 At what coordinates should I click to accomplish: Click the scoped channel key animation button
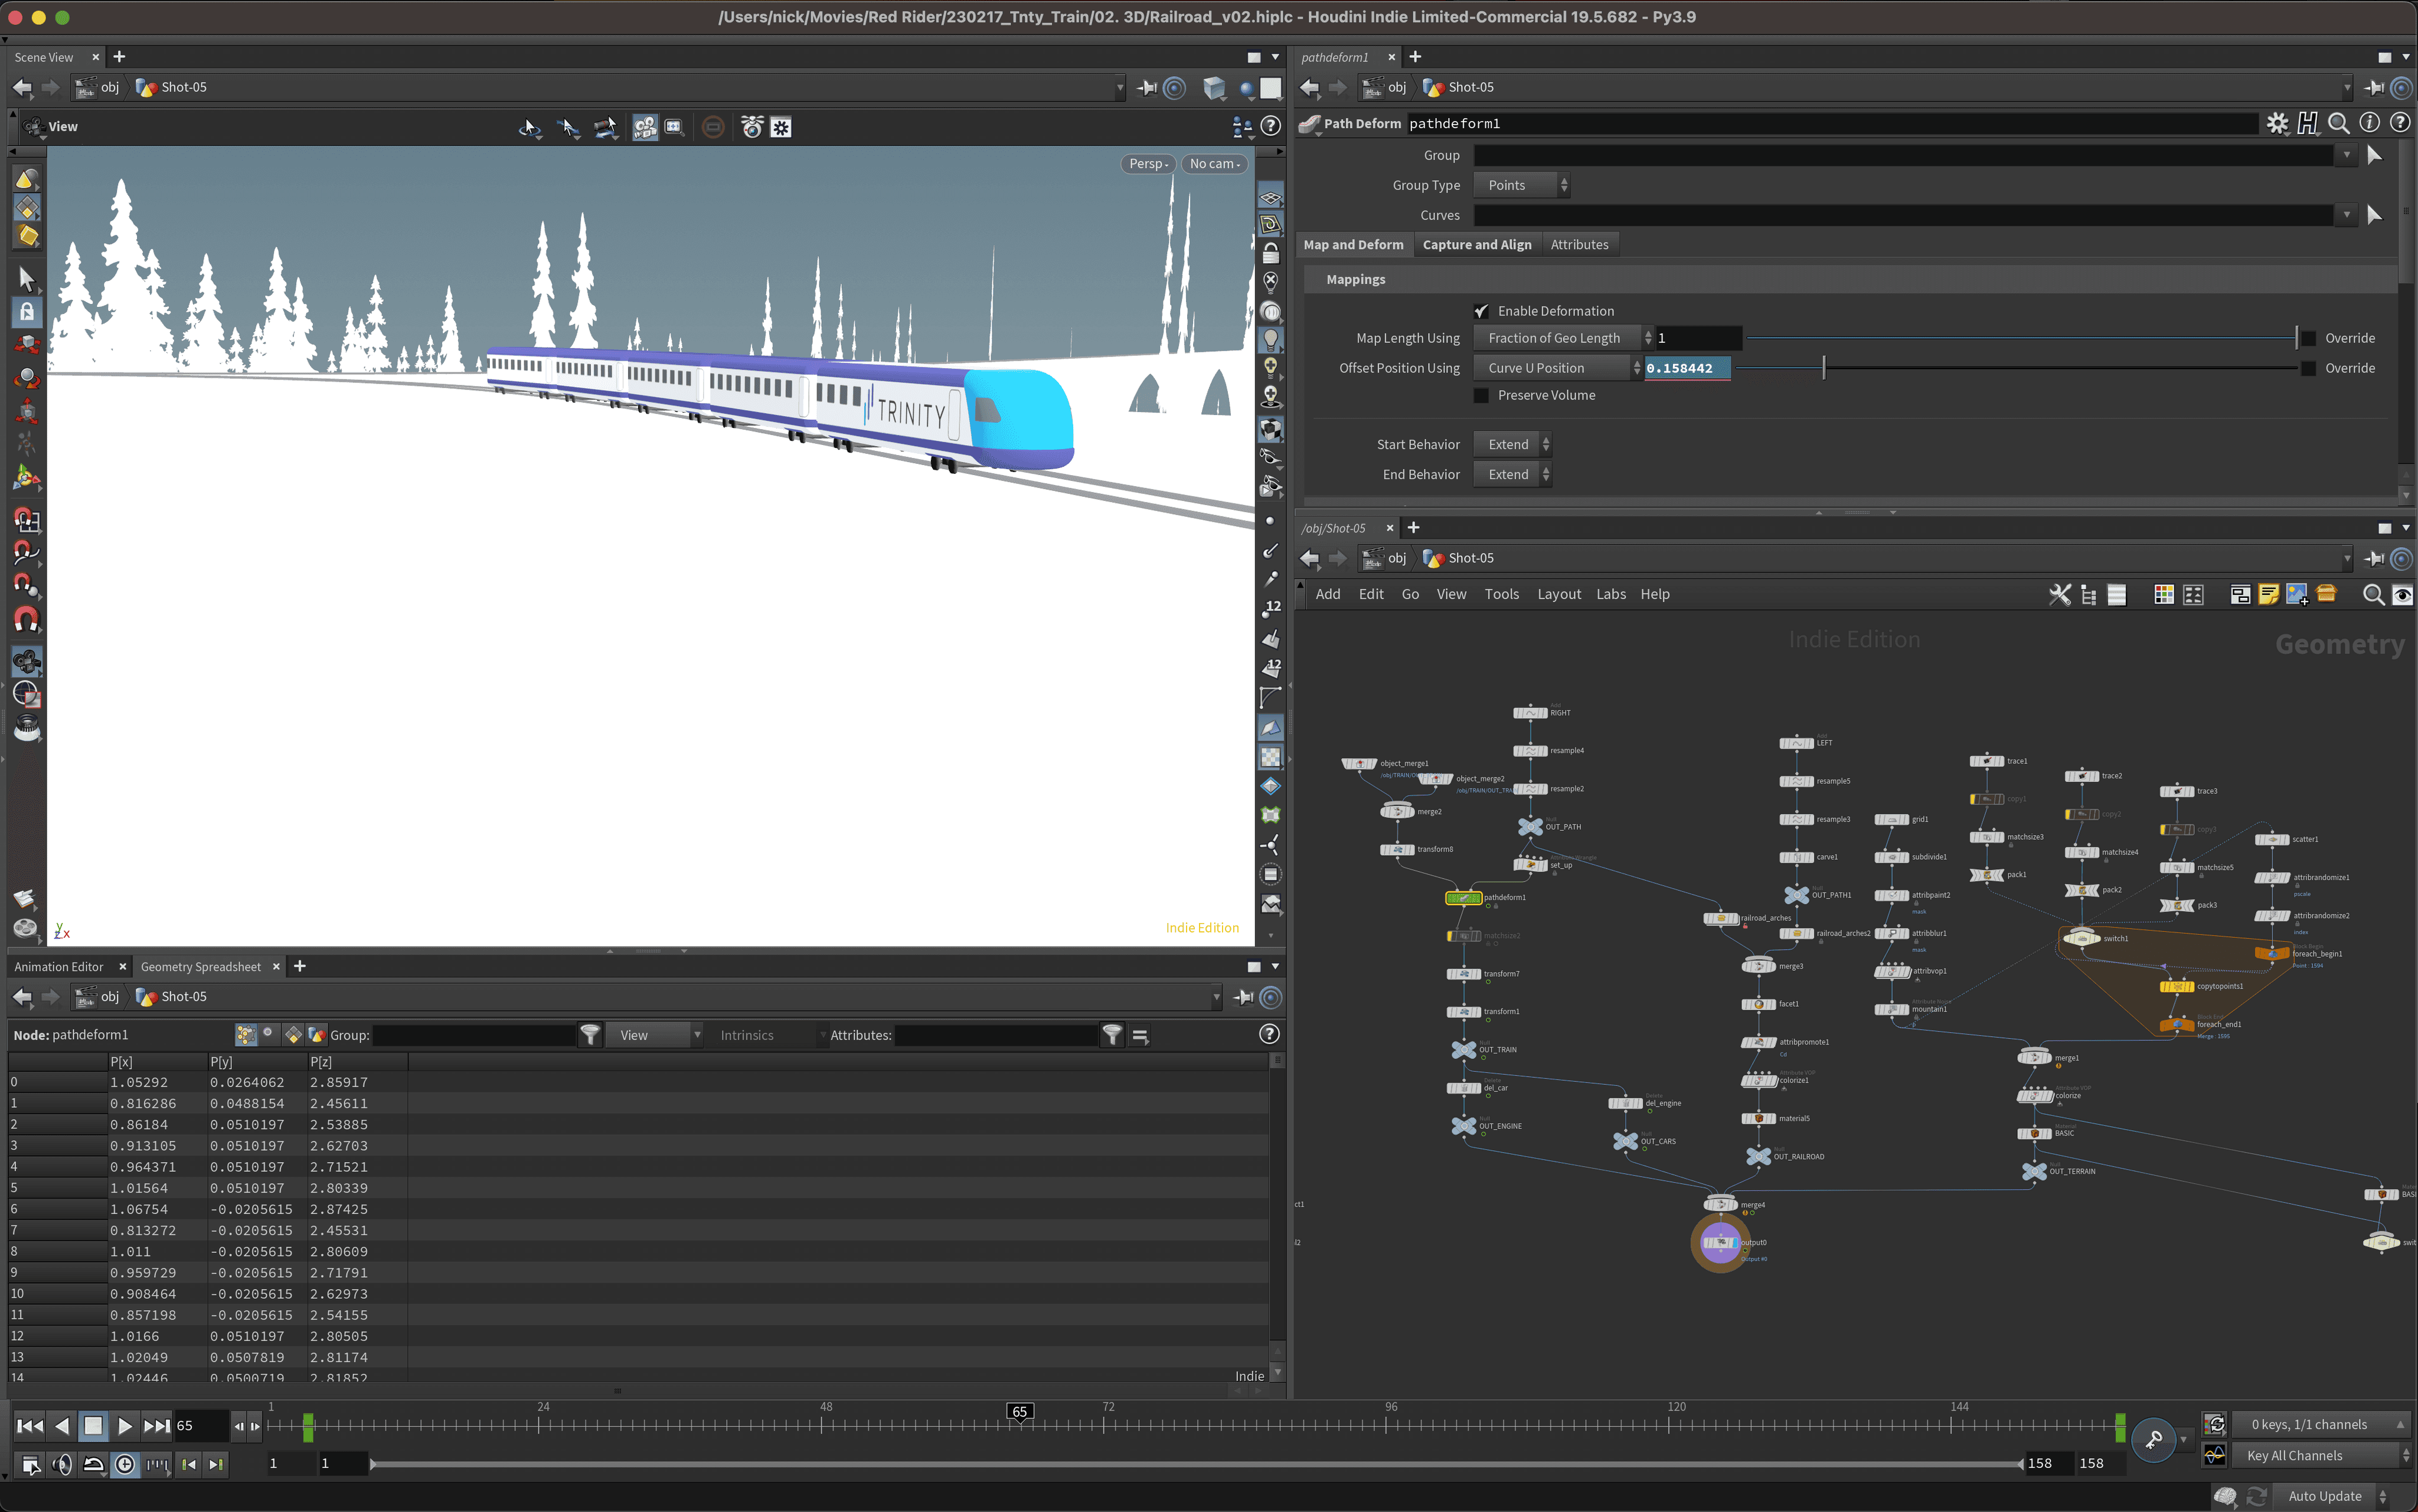pos(2154,1440)
